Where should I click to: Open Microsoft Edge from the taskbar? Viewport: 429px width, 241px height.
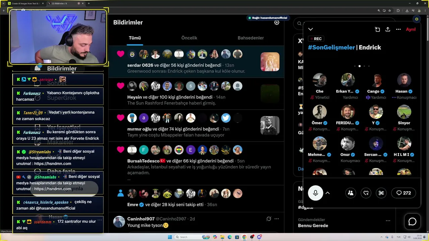[230, 237]
